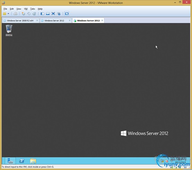
Task: Click the 'To direct input to this VM' status text
Action: (28, 167)
